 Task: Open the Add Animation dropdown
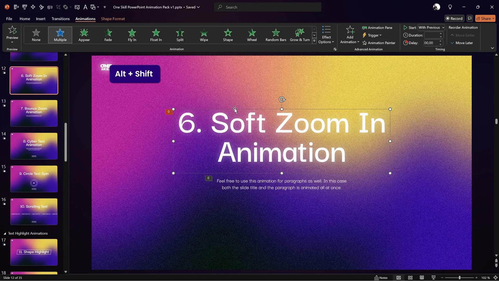tap(350, 35)
